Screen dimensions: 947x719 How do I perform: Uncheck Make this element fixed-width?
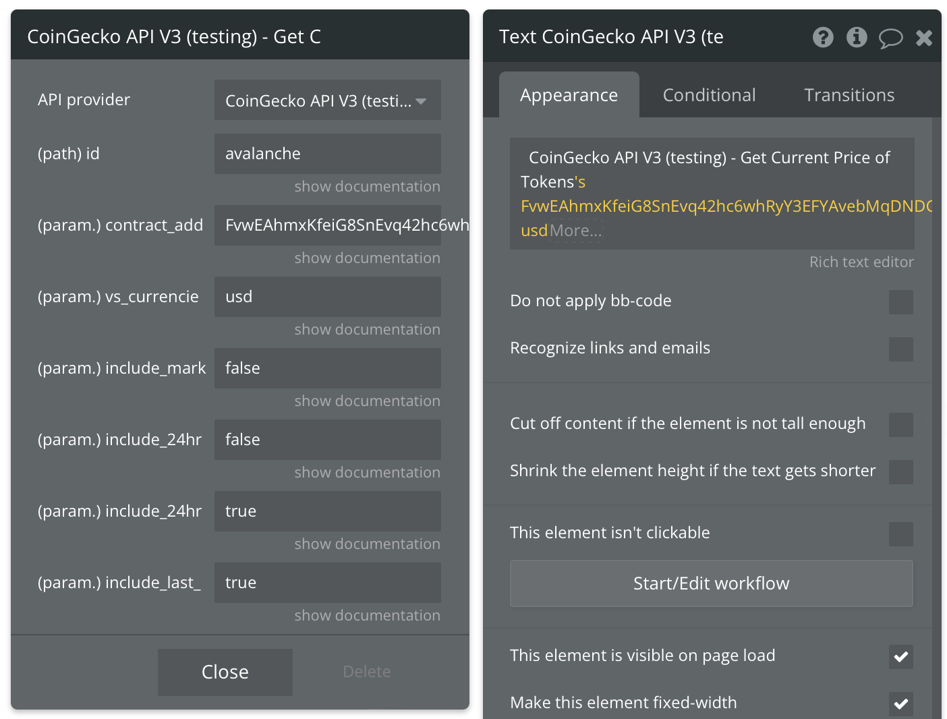901,704
